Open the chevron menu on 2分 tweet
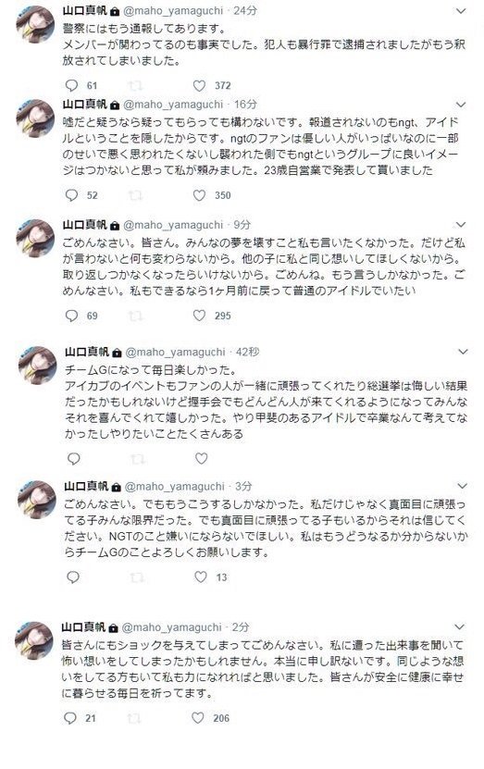 (460, 627)
